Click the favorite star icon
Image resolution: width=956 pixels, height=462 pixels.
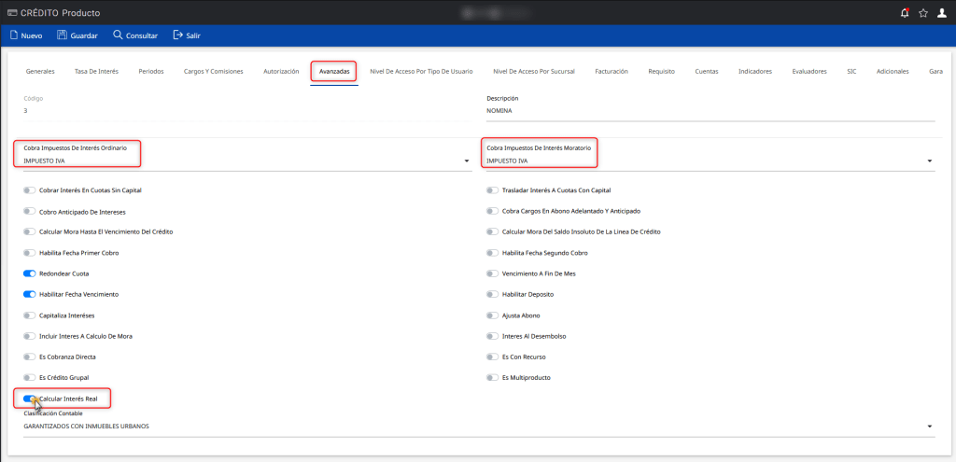tap(922, 13)
